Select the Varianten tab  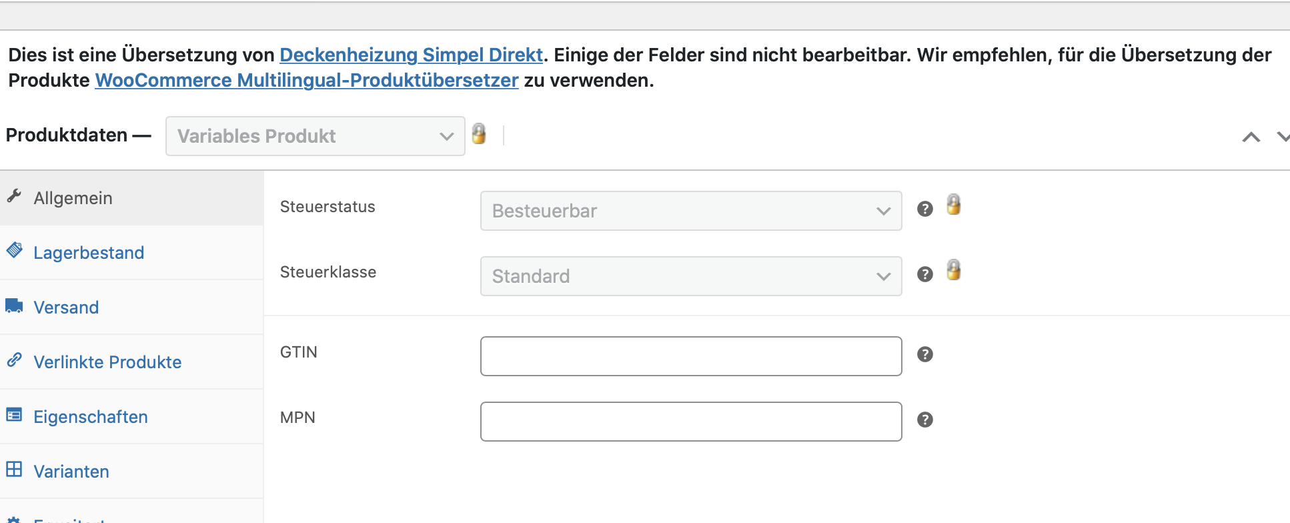tap(71, 472)
